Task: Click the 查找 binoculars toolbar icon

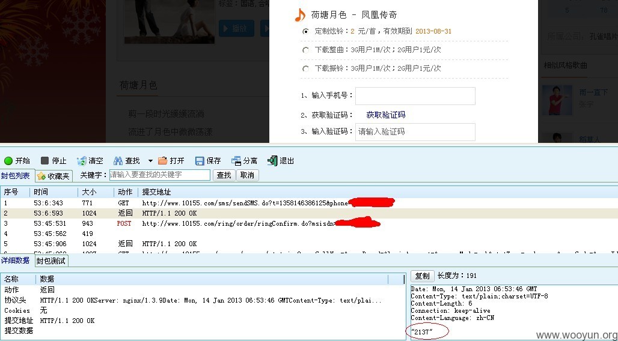Action: (x=118, y=161)
